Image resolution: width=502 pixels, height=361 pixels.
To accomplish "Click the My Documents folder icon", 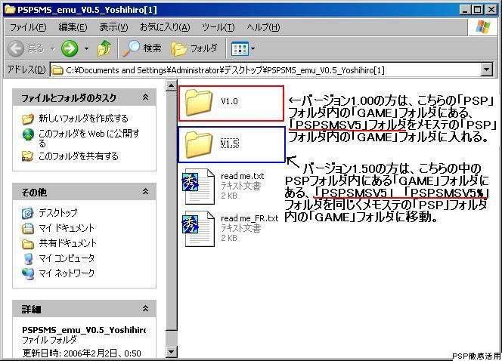I will 28,228.
